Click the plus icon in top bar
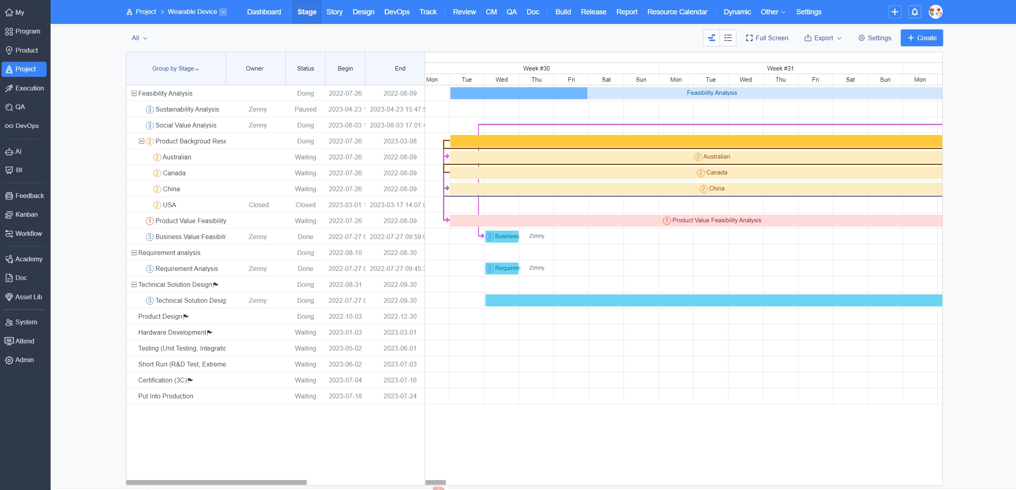1016x490 pixels. [895, 12]
